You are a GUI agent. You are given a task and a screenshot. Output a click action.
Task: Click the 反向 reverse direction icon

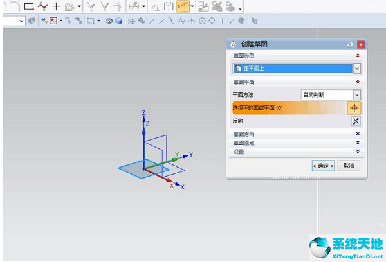pyautogui.click(x=356, y=121)
